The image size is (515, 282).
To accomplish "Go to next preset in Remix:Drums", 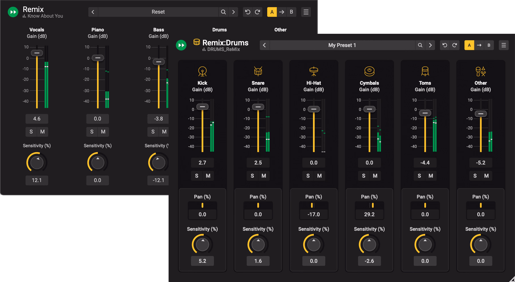I will [430, 45].
